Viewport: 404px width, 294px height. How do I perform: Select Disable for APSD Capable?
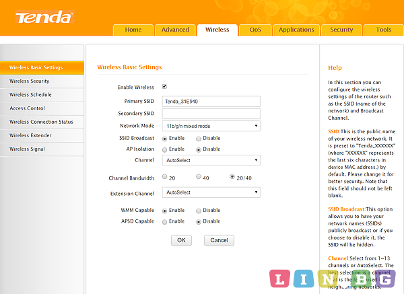pyautogui.click(x=199, y=222)
